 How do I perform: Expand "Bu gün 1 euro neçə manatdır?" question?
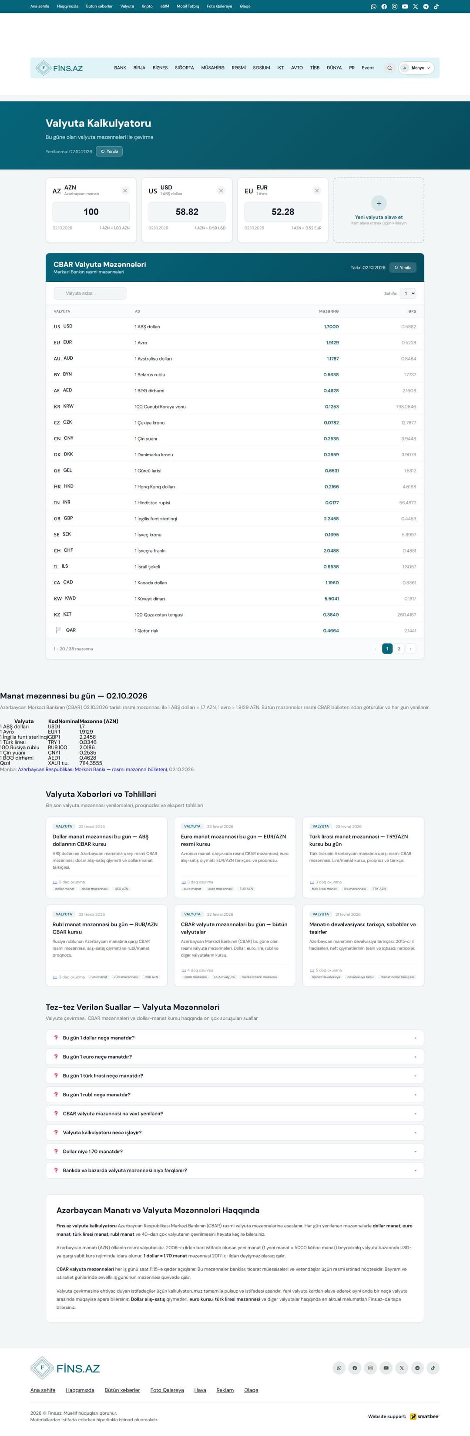tap(235, 1056)
